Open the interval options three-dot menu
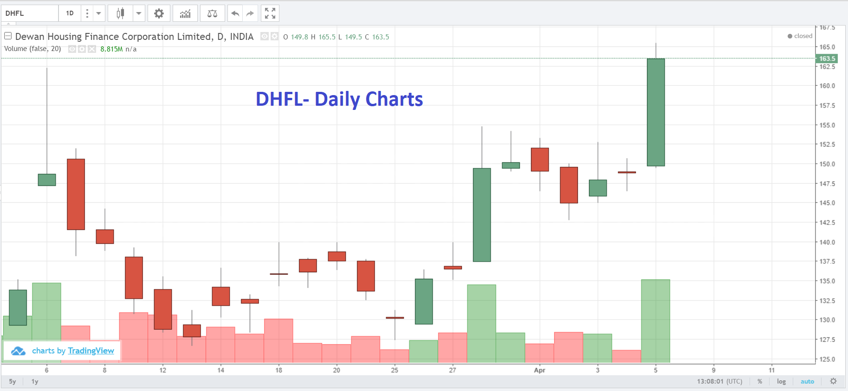This screenshot has width=848, height=391. click(87, 13)
